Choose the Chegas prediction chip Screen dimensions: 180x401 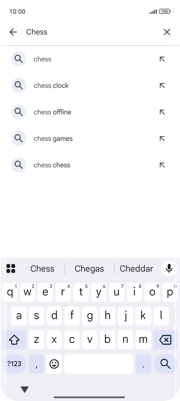coord(89,268)
